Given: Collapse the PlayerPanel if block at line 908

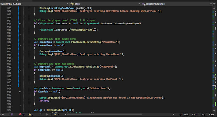Looking at the screenshot, I should [x=20, y=24].
